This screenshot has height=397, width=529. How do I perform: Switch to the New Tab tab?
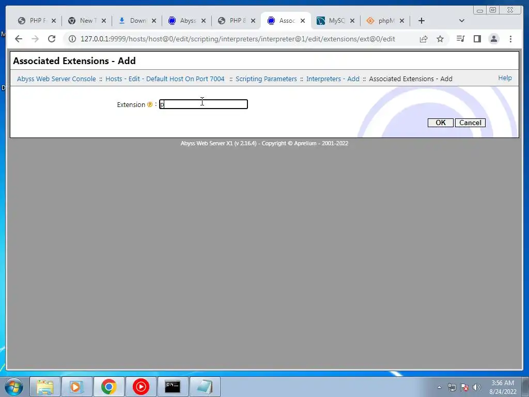[x=82, y=21]
